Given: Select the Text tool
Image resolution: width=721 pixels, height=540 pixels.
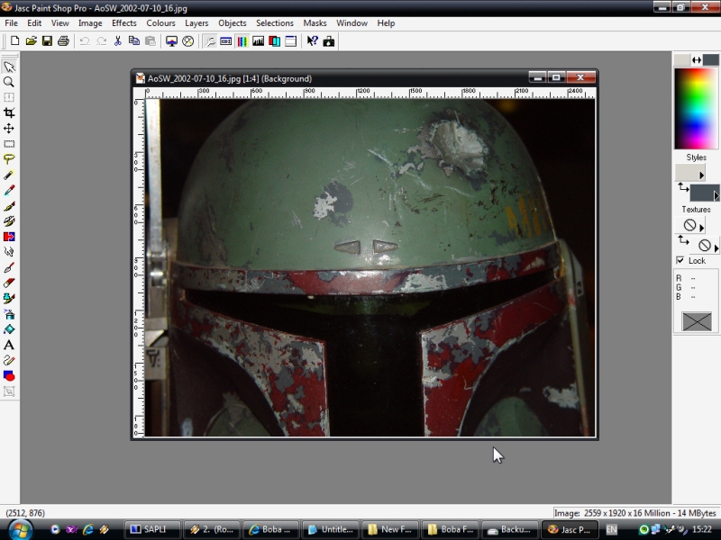Looking at the screenshot, I should point(9,345).
